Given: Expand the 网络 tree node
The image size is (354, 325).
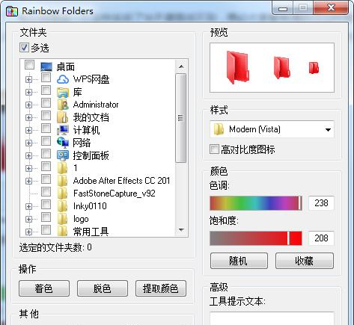Looking at the screenshot, I should point(28,143).
